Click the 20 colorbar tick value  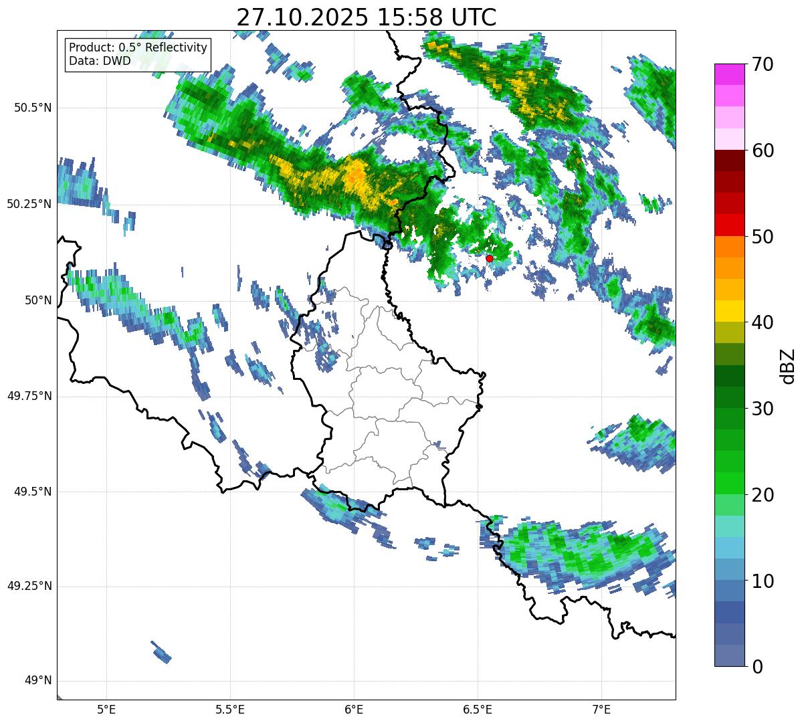point(762,495)
